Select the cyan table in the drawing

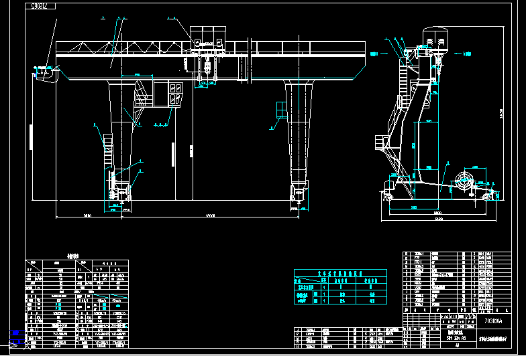[x=340, y=287]
